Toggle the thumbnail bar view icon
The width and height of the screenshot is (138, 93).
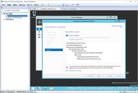click(x=67, y=5)
